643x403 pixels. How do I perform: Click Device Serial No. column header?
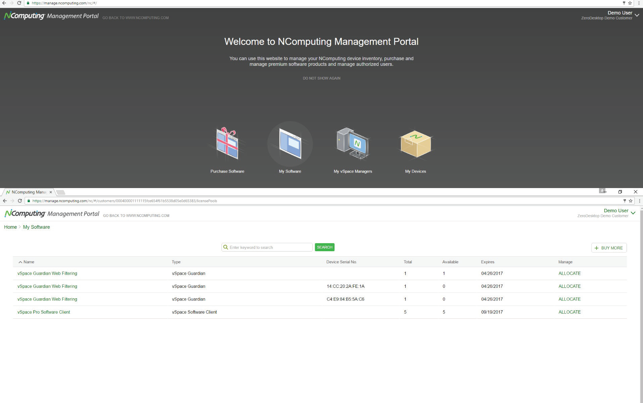point(342,262)
